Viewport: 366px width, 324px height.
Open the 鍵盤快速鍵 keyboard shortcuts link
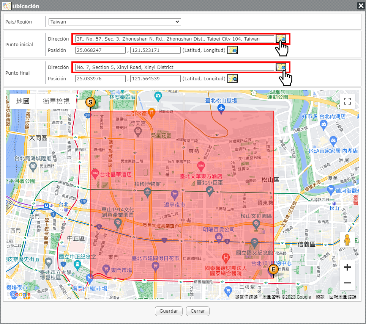point(246,297)
